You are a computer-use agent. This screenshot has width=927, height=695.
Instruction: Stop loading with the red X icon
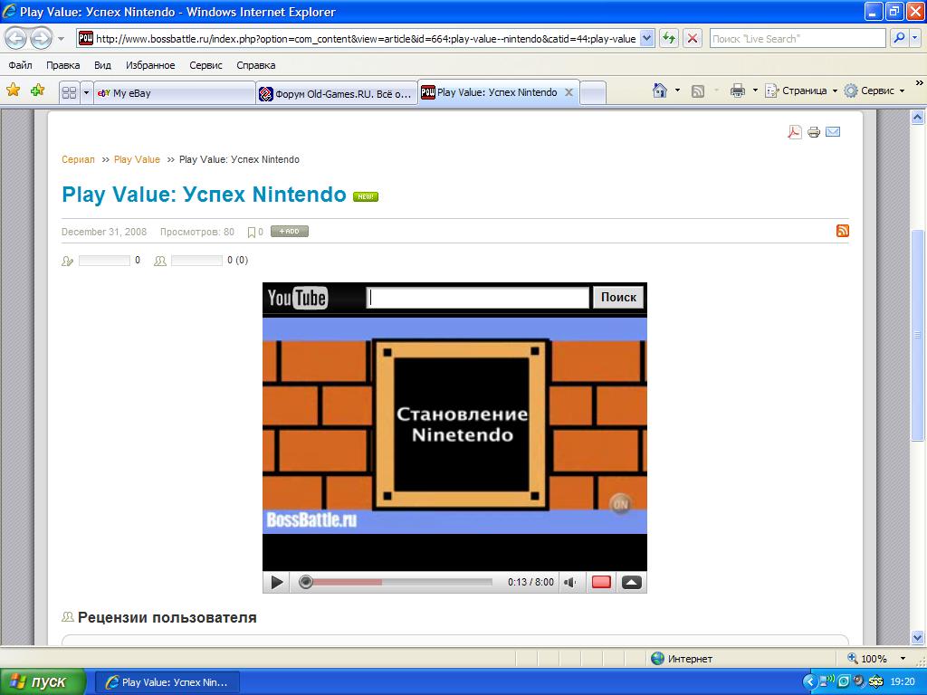[693, 39]
